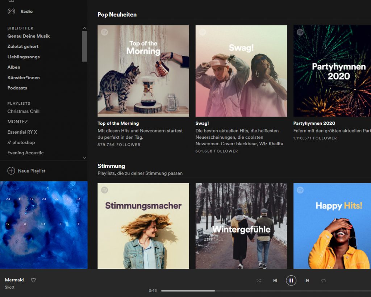The image size is (371, 297).
Task: Skip to next track
Action: click(307, 280)
